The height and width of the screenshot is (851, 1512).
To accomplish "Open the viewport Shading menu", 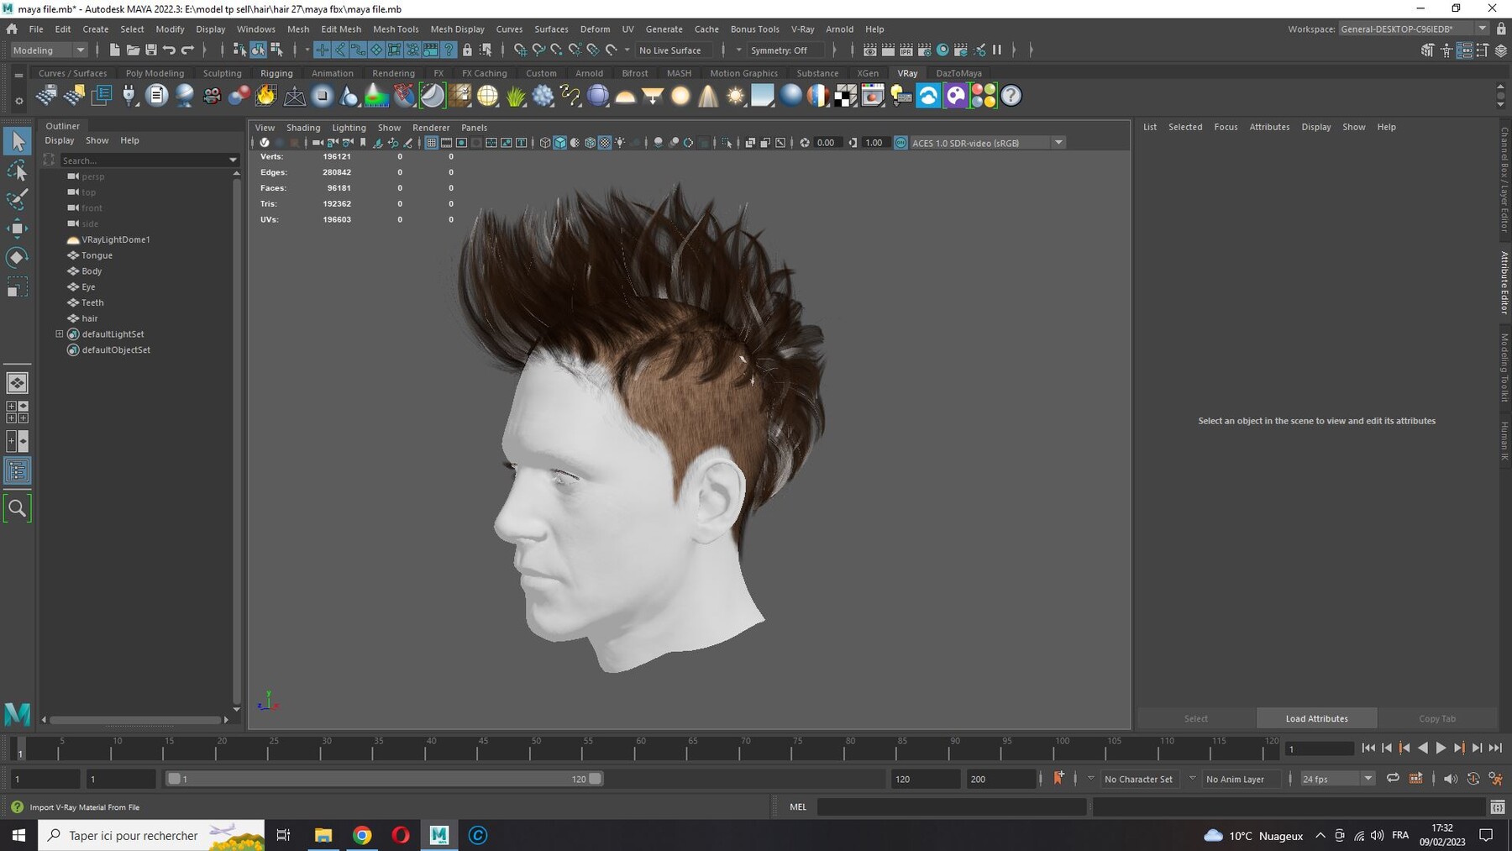I will click(303, 128).
